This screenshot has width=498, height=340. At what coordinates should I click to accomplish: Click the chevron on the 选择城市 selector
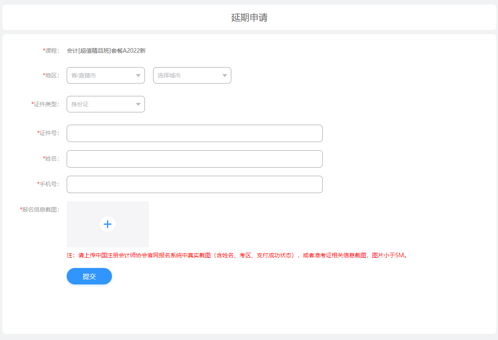(225, 75)
